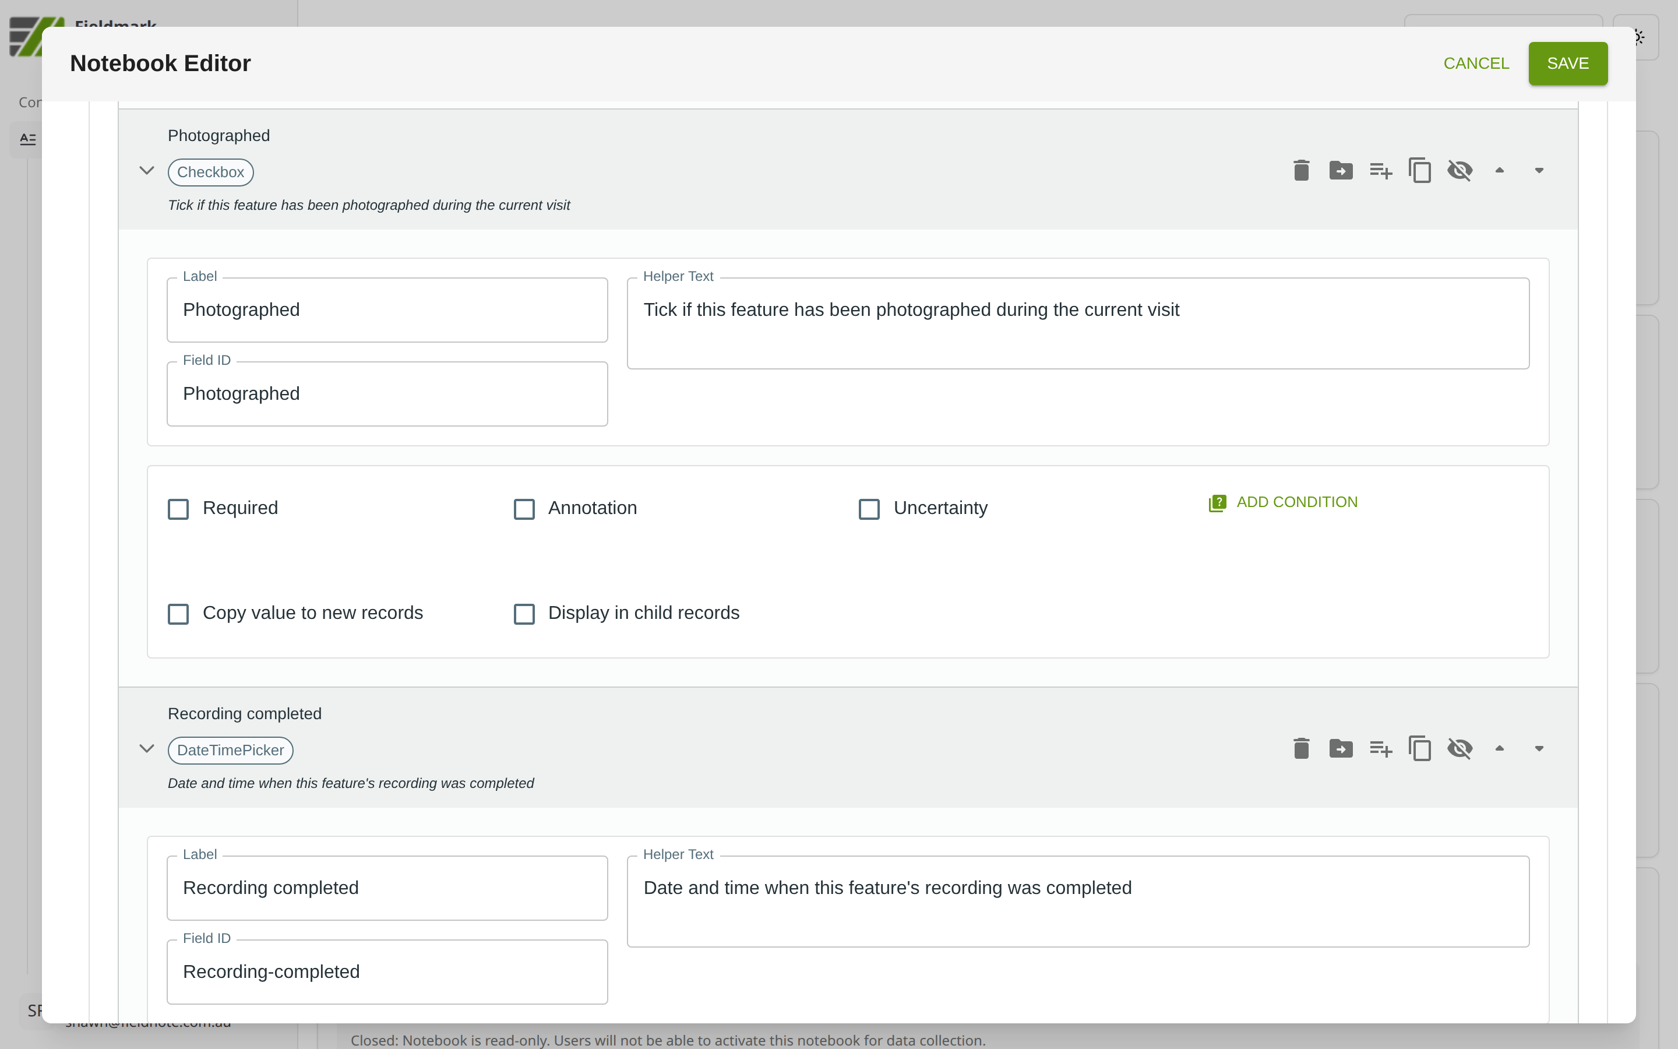Collapse the Photographed field with the chevron
The image size is (1678, 1049).
click(x=146, y=171)
